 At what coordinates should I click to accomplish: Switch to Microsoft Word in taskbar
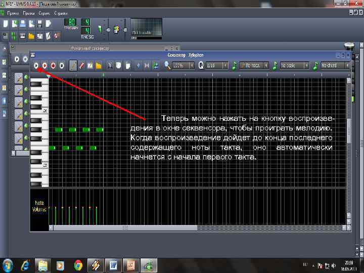pyautogui.click(x=114, y=265)
